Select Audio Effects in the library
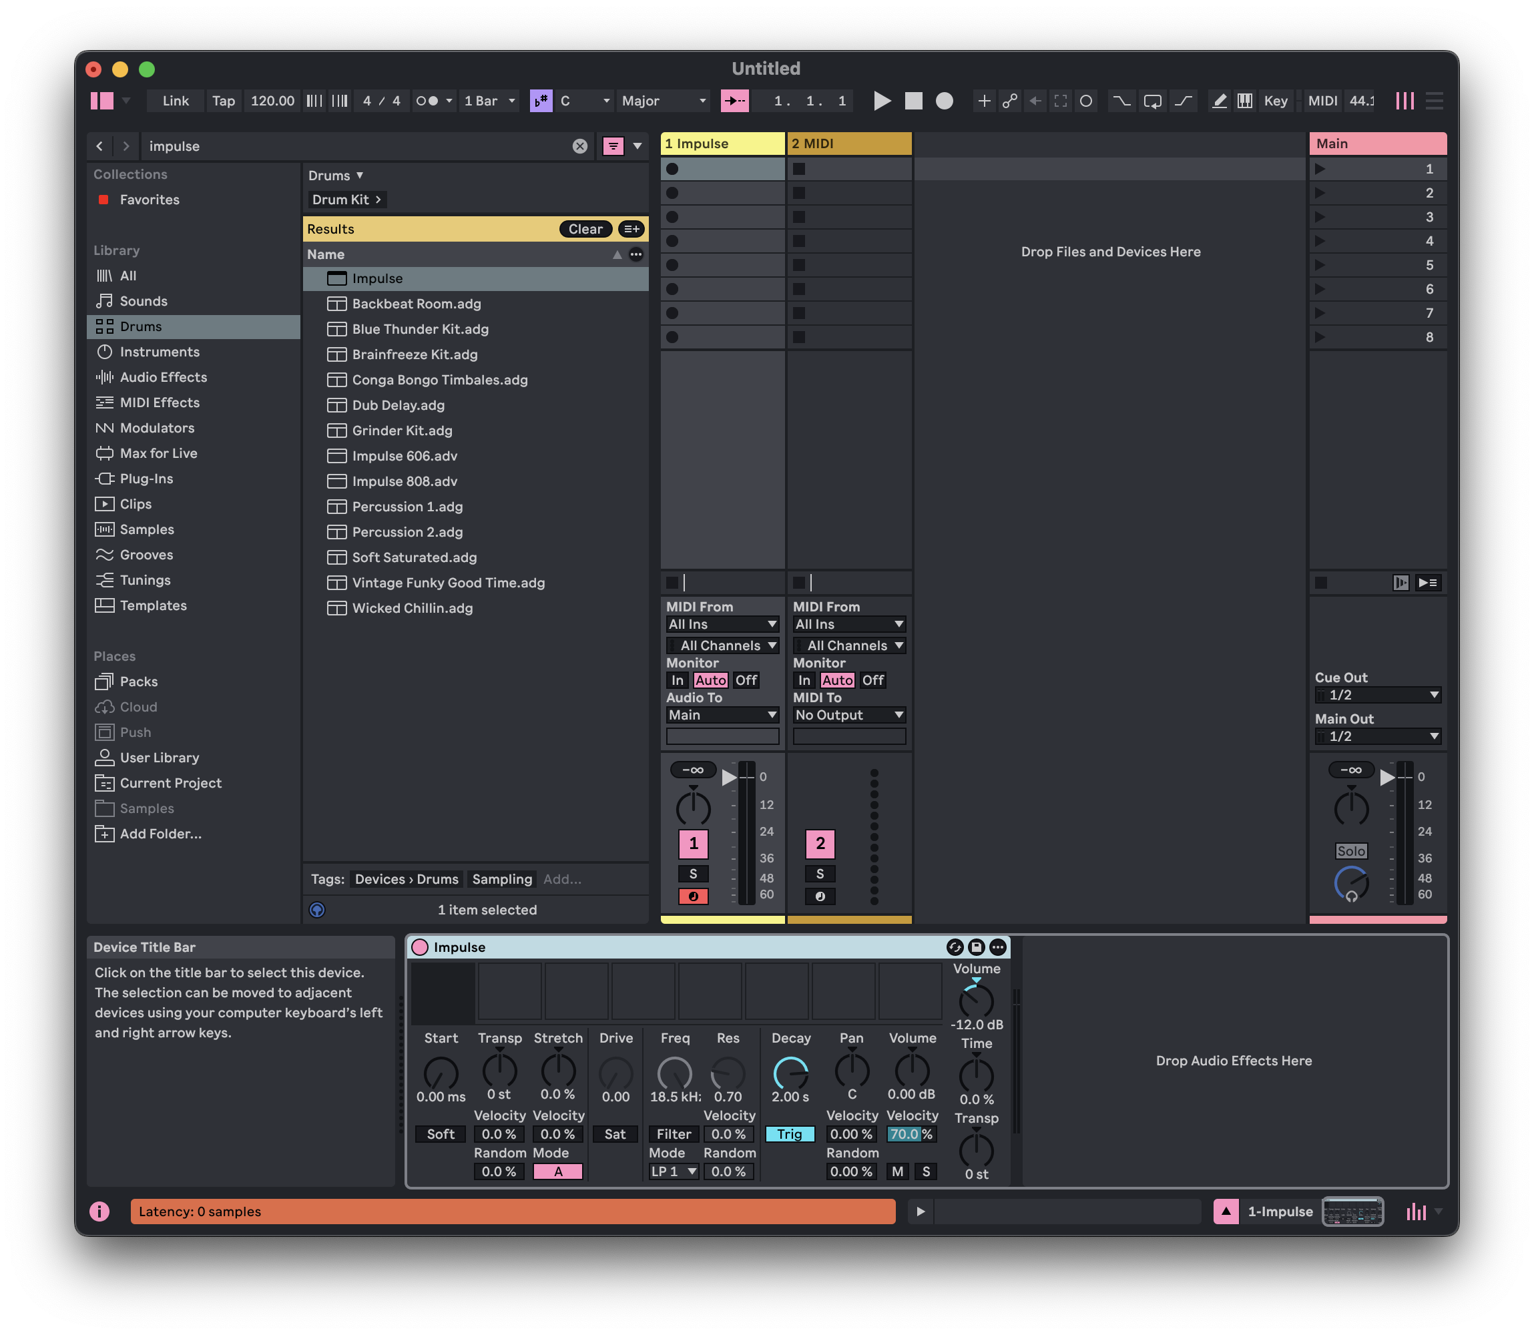1534x1335 pixels. 163,377
